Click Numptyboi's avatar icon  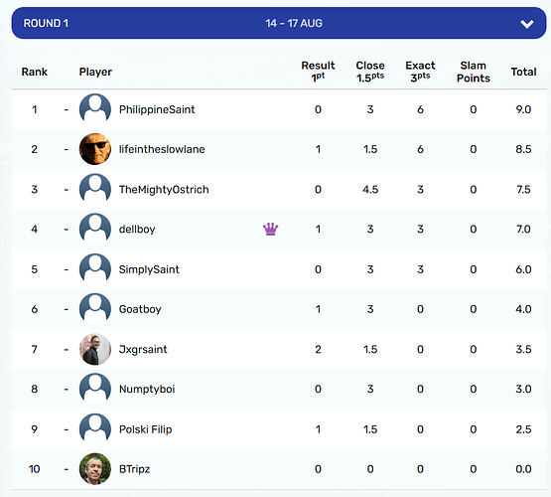point(95,389)
